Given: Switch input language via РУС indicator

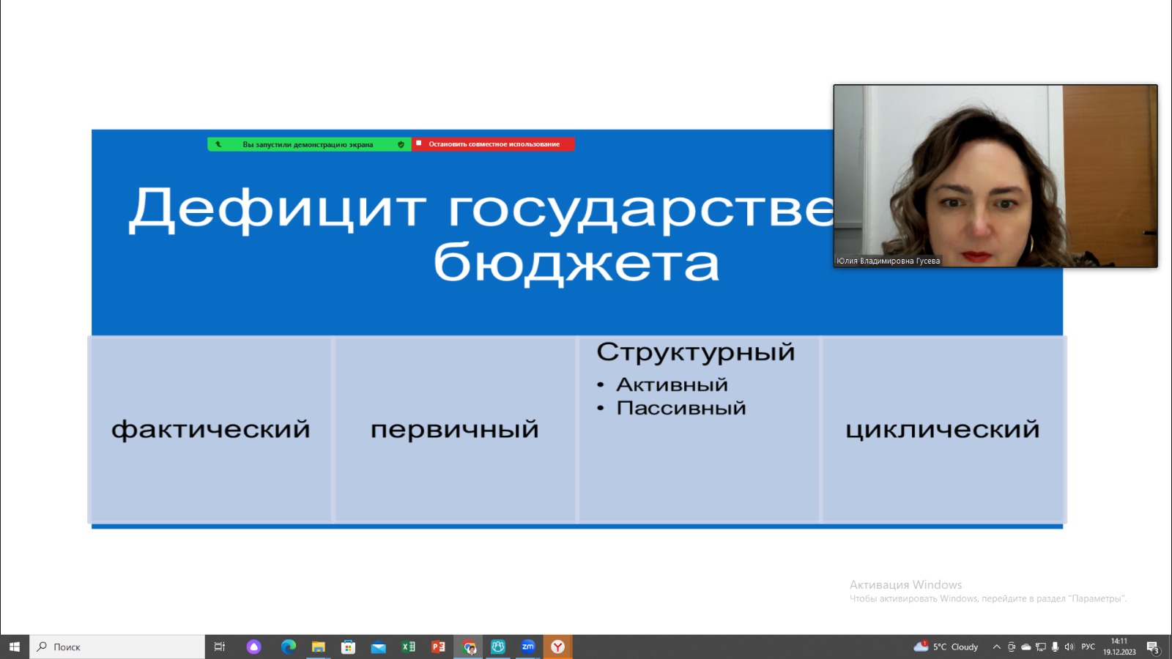Looking at the screenshot, I should (1088, 647).
